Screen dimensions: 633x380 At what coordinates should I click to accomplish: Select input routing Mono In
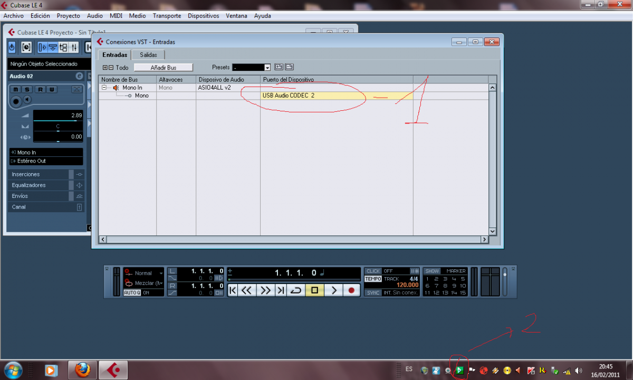tap(46, 153)
